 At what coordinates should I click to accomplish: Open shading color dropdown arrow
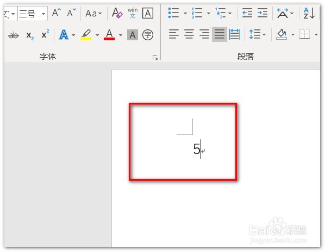293,34
